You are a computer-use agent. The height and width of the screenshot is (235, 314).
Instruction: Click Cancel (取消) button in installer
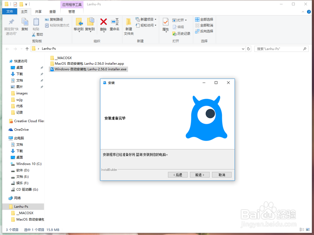point(222,175)
